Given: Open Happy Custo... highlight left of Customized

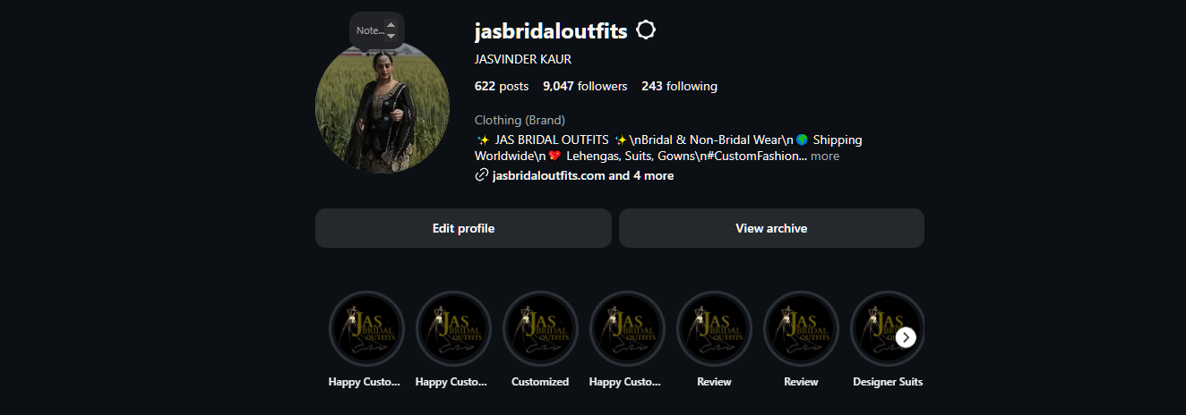Looking at the screenshot, I should (453, 328).
